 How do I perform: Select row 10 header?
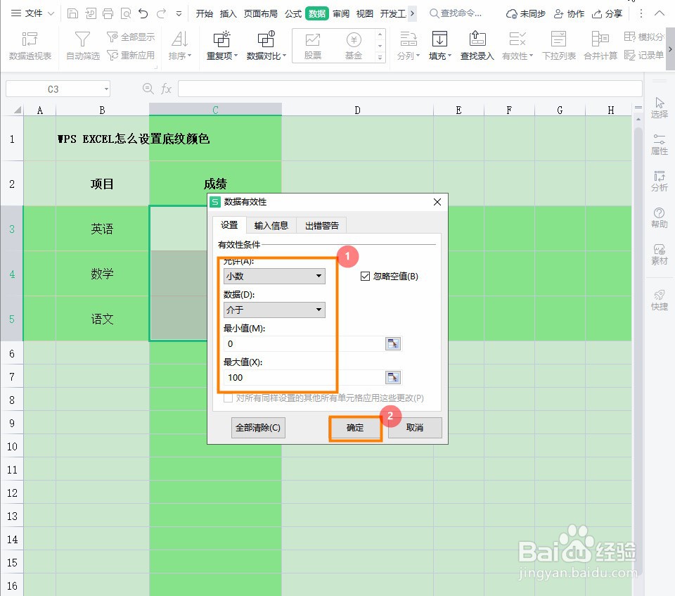tap(12, 446)
